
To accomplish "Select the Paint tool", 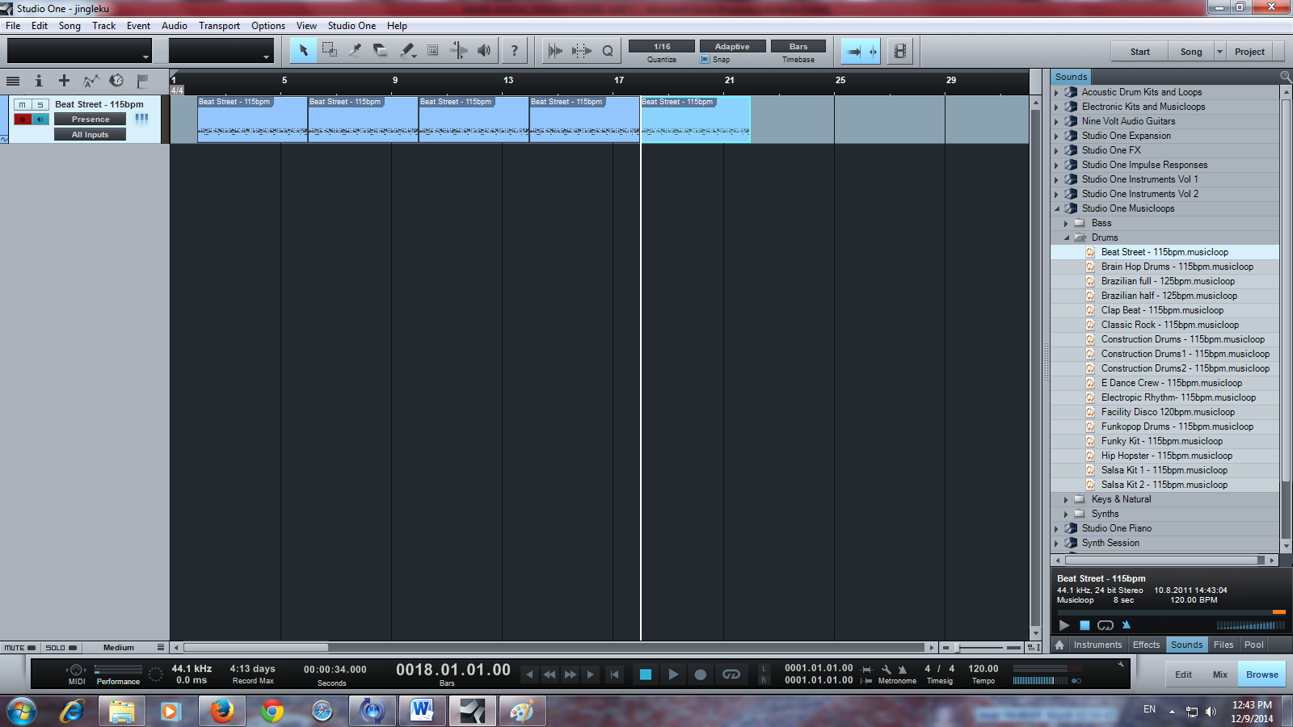I will click(x=407, y=50).
